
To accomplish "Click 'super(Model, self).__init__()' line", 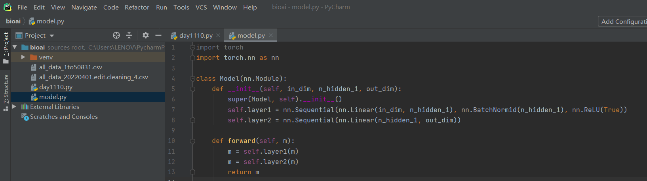I will (285, 99).
